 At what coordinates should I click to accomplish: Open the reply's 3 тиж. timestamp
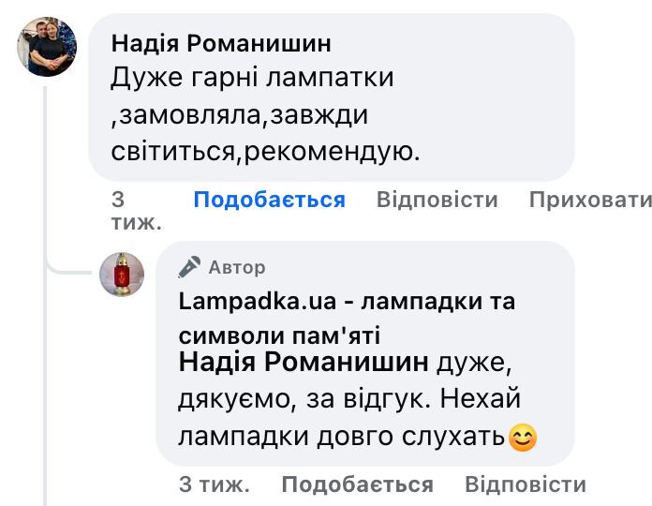(214, 484)
